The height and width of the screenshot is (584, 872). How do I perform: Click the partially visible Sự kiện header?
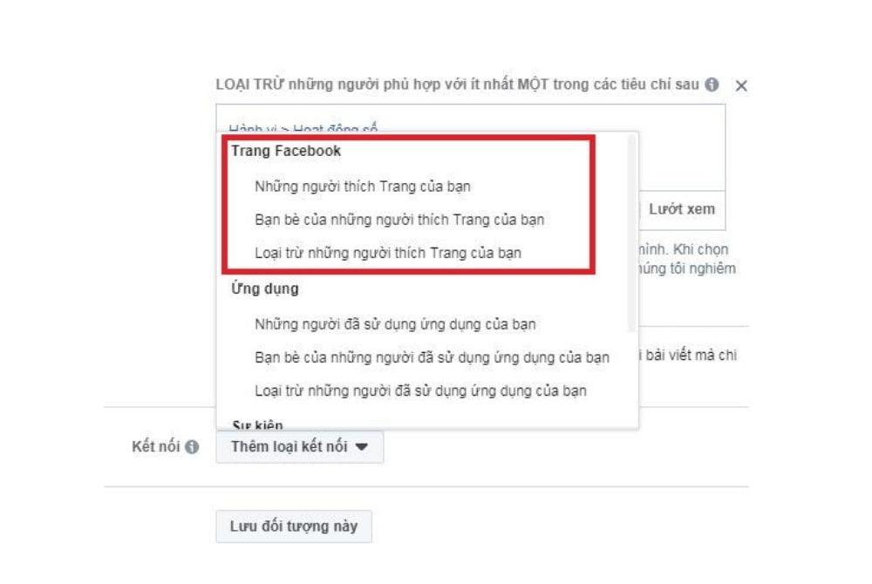point(257,424)
